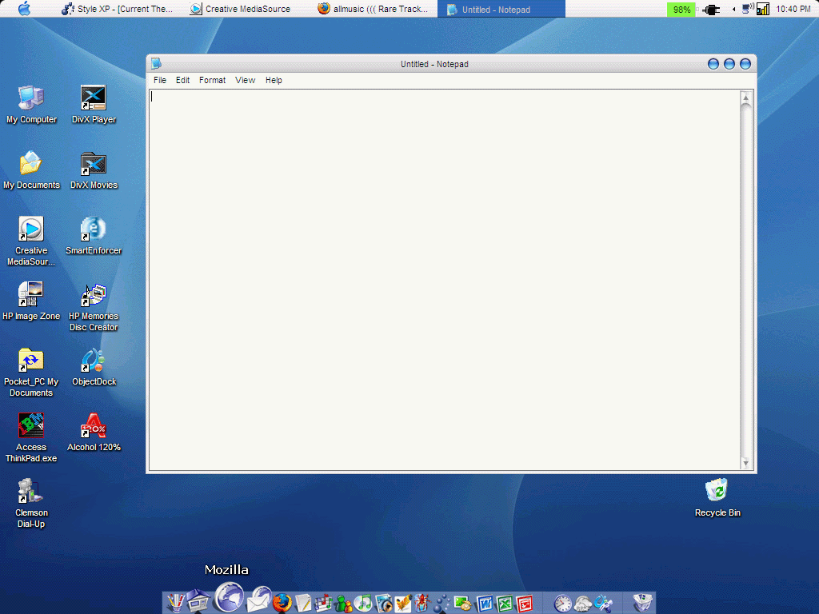
Task: Click the Notepad scrollbar down arrow
Action: point(746,463)
